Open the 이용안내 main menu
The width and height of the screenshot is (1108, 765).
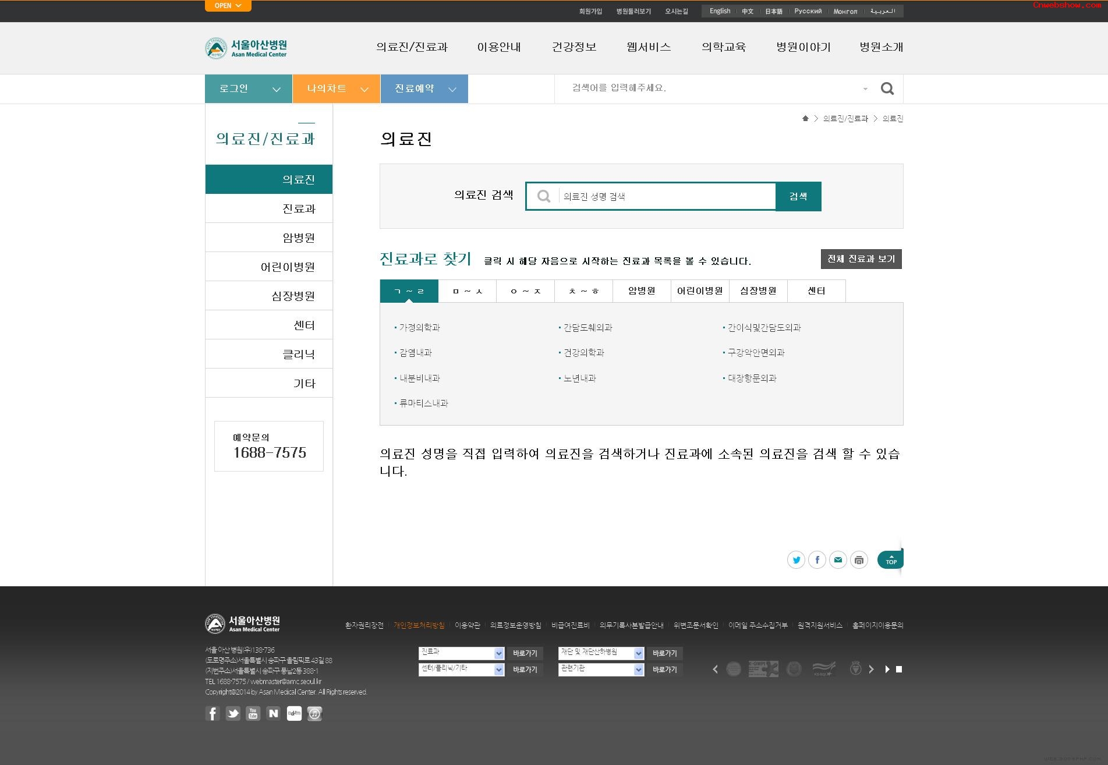(x=499, y=47)
